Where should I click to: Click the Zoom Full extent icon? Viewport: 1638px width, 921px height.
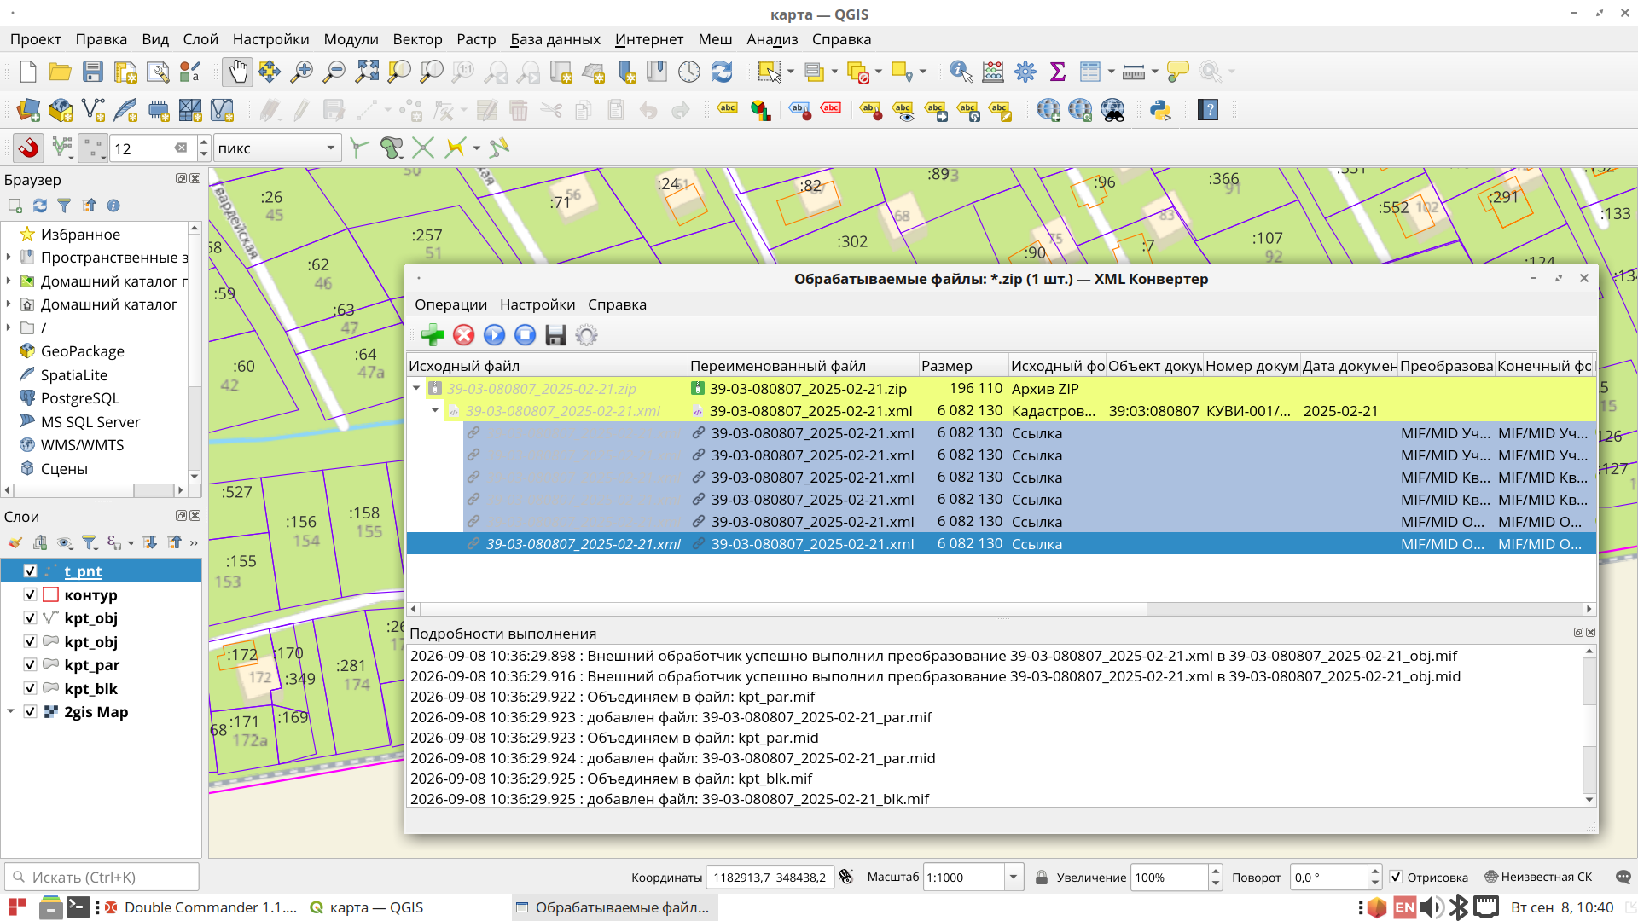(367, 72)
